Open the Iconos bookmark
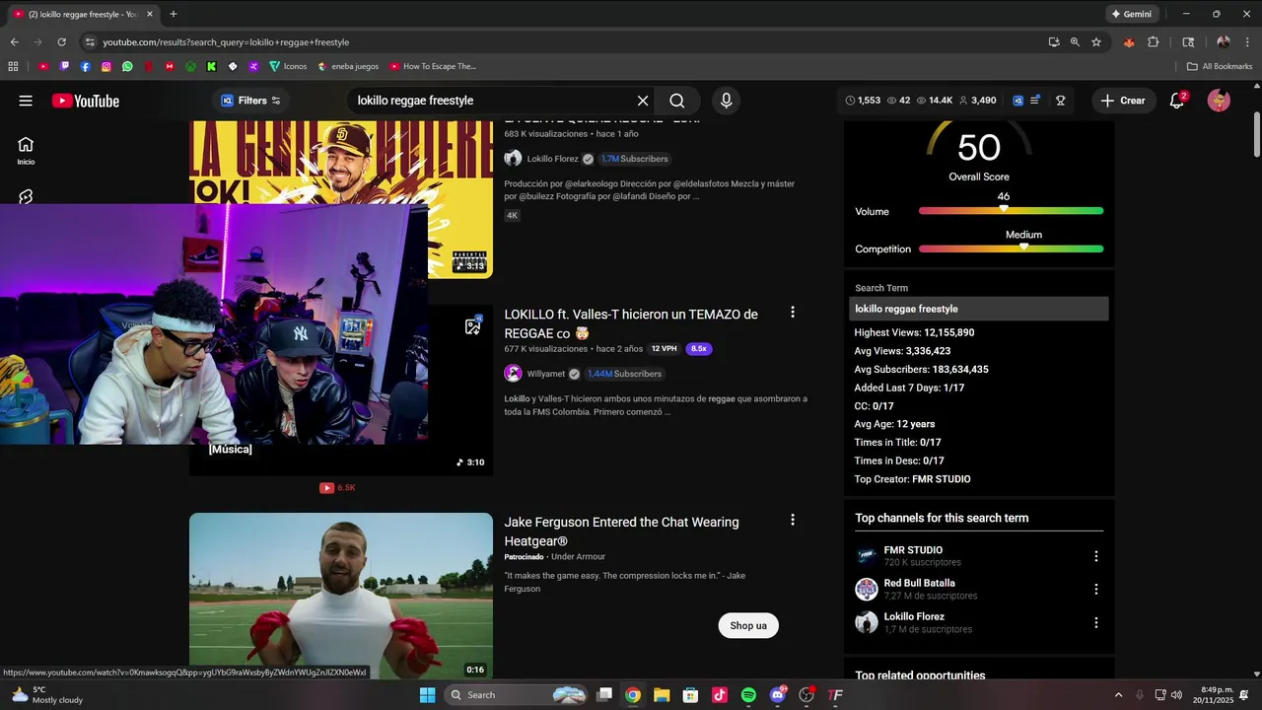This screenshot has width=1262, height=710. pyautogui.click(x=287, y=66)
